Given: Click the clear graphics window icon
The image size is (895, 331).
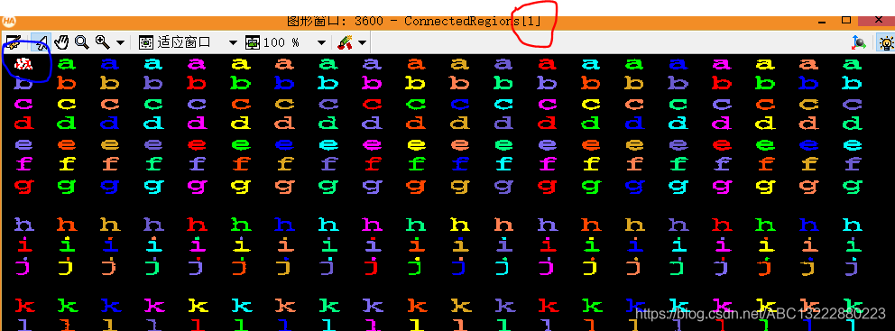Looking at the screenshot, I should coord(13,42).
